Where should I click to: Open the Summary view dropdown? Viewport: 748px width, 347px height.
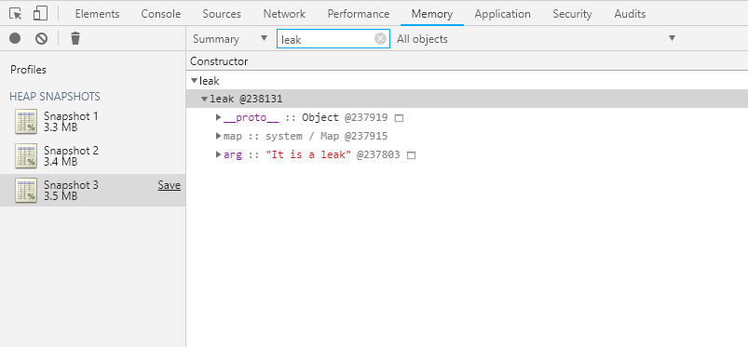tap(230, 39)
